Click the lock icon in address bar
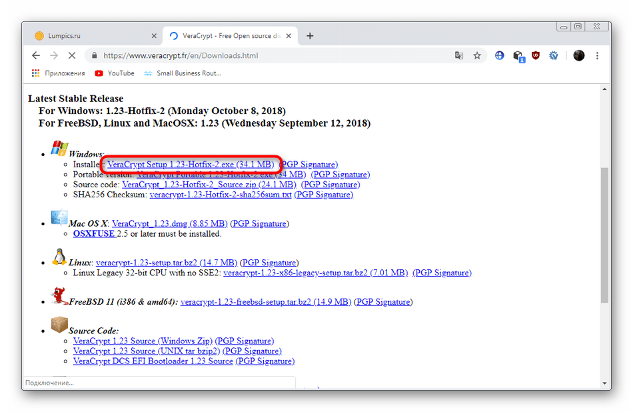Viewport: 633px width, 412px height. pos(94,56)
